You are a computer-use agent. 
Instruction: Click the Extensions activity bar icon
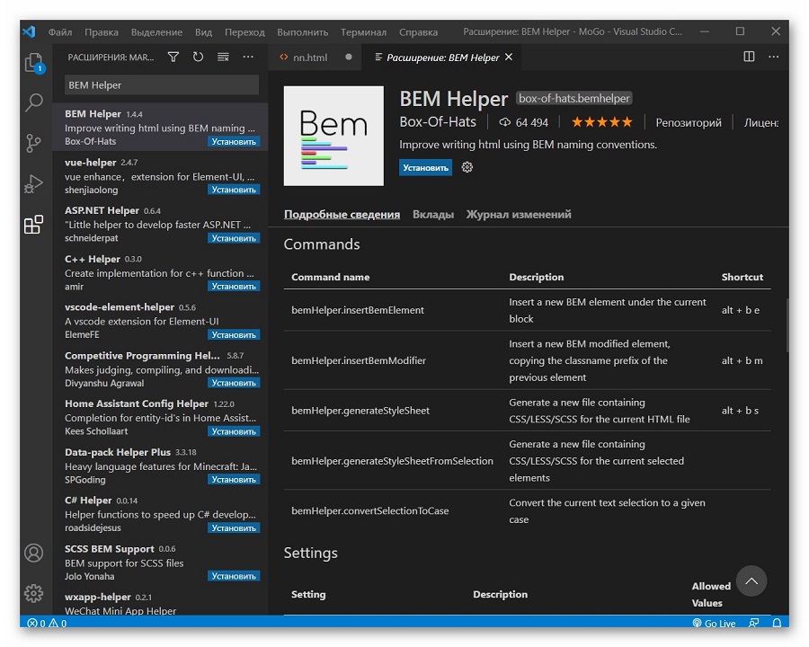tap(34, 225)
